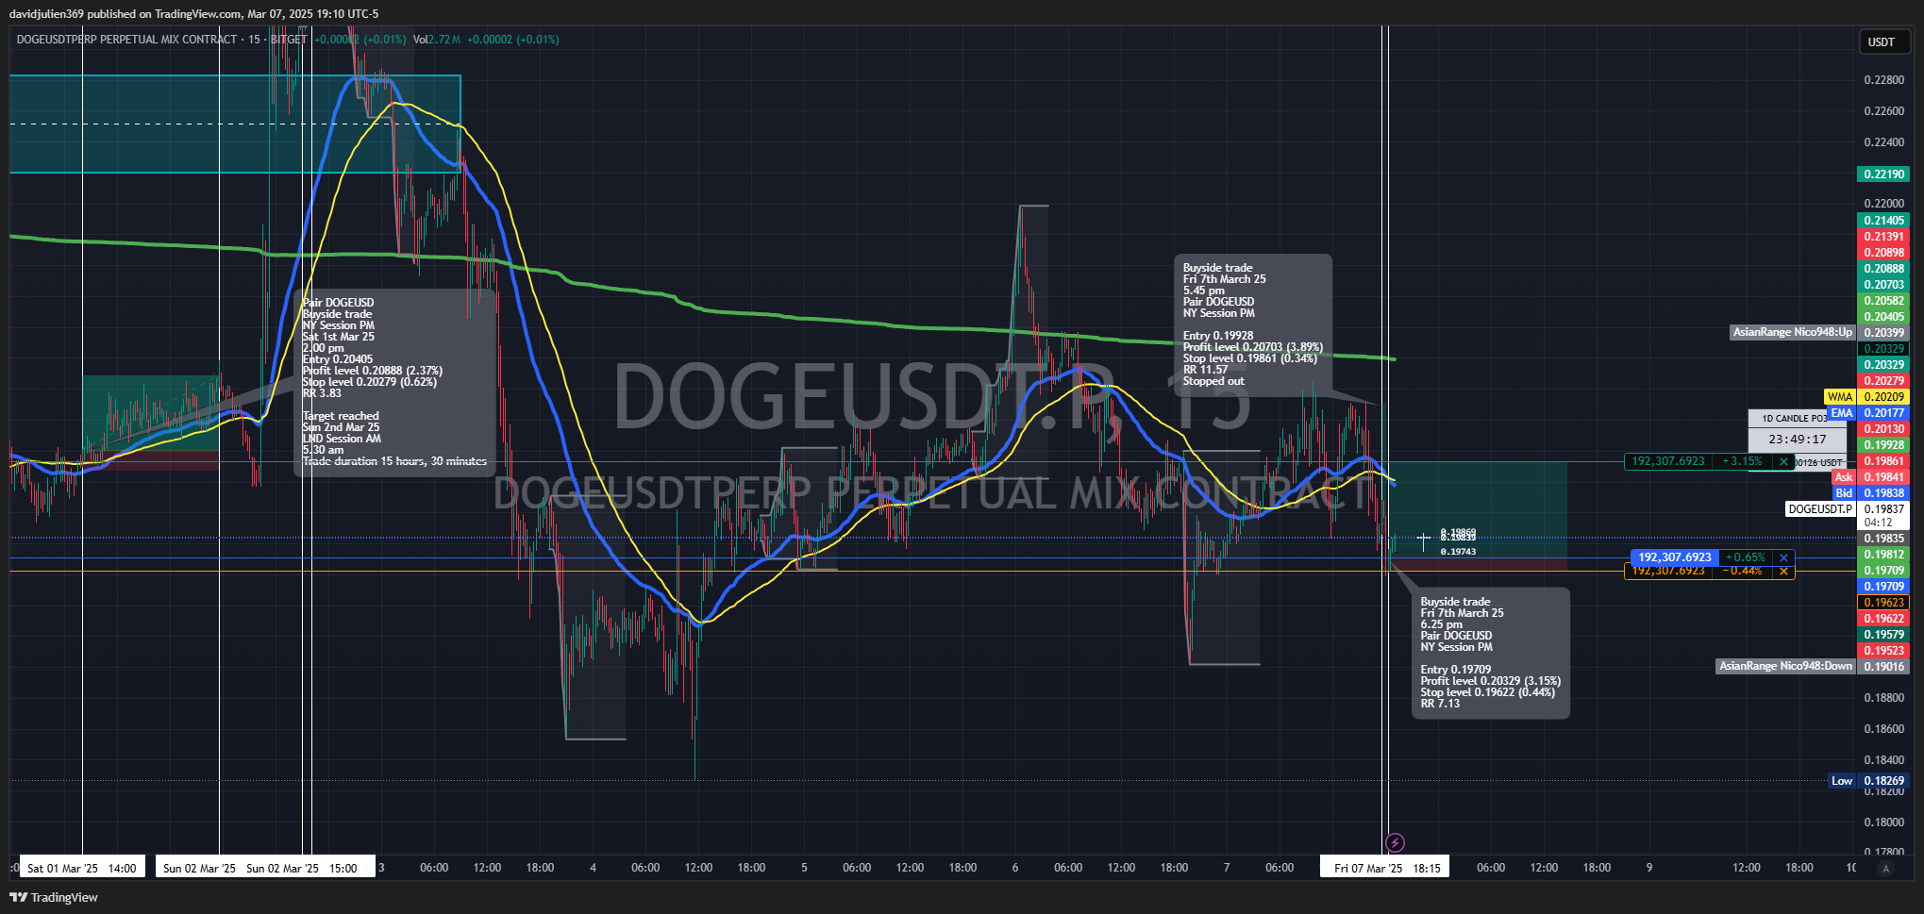Click the Vol 2.72 M volume readout
1924x914 pixels.
(437, 40)
